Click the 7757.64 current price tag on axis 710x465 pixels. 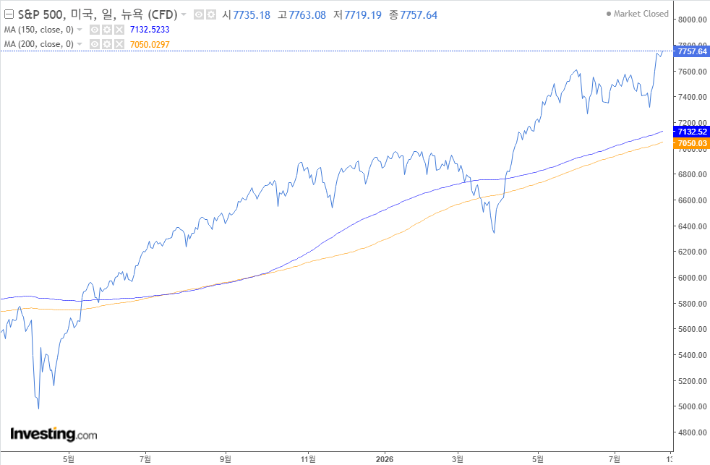coord(691,51)
